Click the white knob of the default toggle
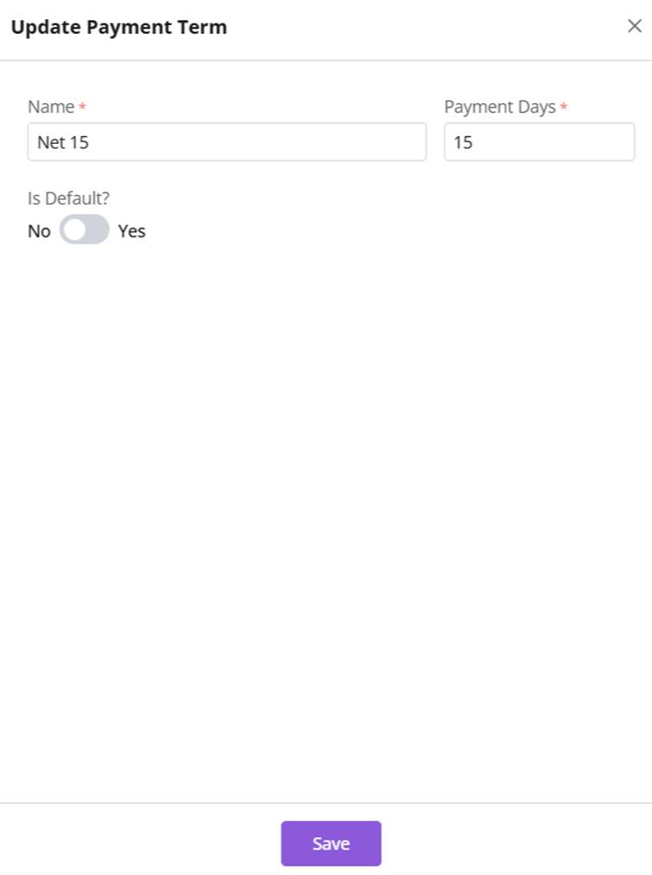This screenshot has height=875, width=652. [x=75, y=230]
